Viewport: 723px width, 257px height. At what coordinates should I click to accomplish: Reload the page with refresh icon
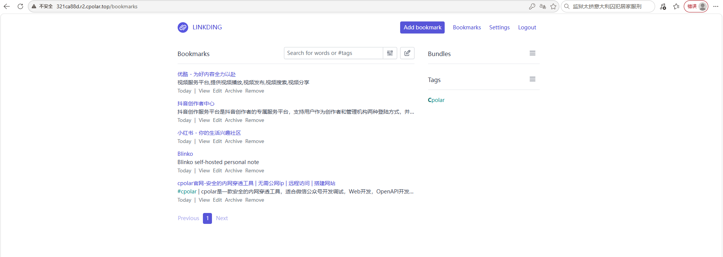[x=20, y=6]
